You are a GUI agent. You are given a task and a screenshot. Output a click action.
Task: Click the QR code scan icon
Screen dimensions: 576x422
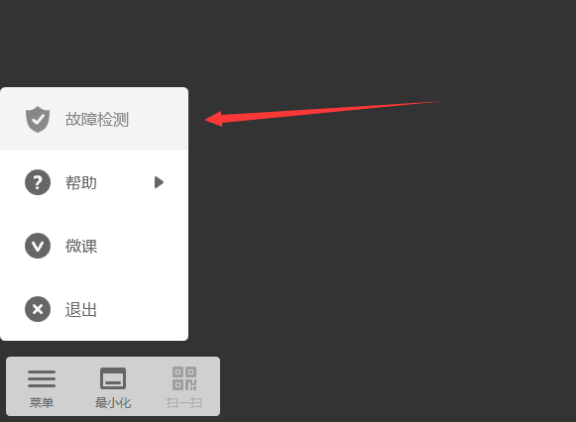tap(184, 378)
